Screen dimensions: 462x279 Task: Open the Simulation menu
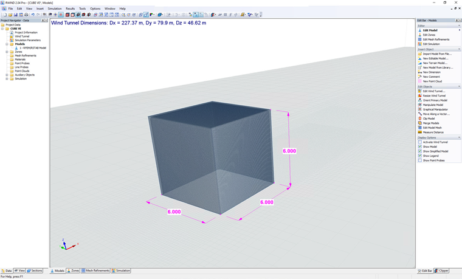[55, 9]
